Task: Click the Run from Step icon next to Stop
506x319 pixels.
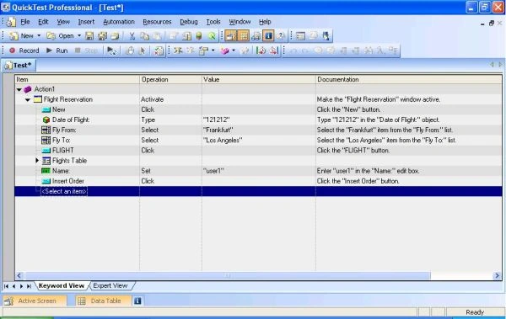Action: (x=111, y=51)
